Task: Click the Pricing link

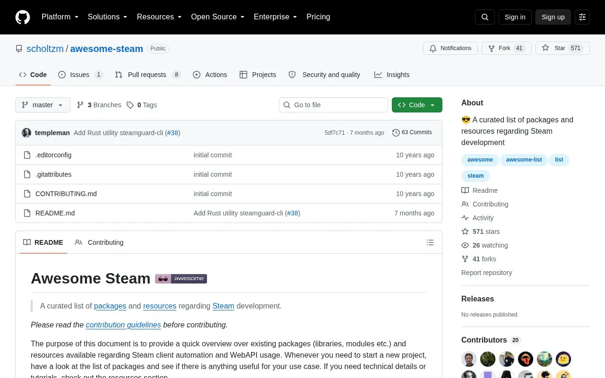Action: coord(318,17)
